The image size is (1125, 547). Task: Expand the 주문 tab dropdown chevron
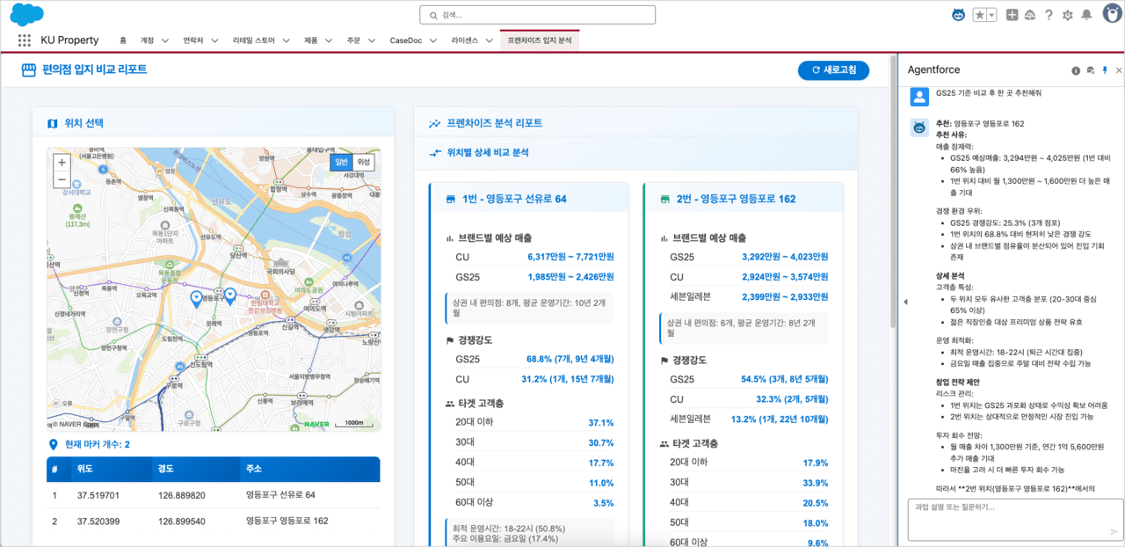pyautogui.click(x=373, y=40)
